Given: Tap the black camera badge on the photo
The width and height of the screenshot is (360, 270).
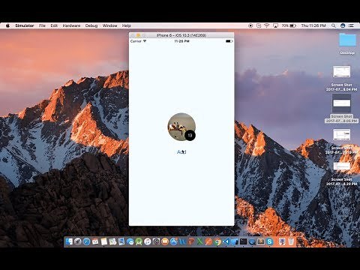Looking at the screenshot, I should 190,136.
